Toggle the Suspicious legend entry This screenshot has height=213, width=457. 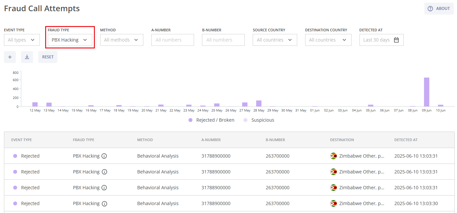coord(259,120)
